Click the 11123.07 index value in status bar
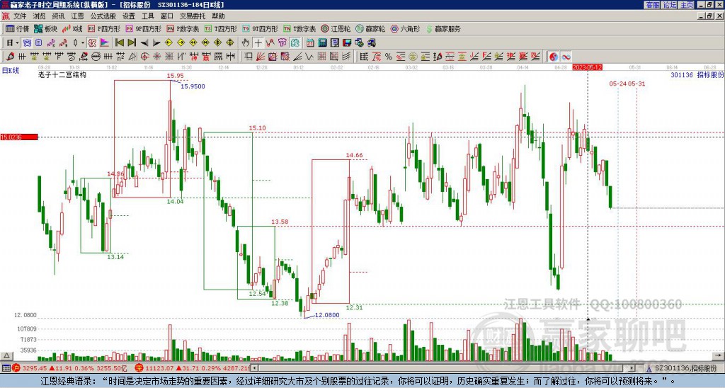 pos(159,368)
